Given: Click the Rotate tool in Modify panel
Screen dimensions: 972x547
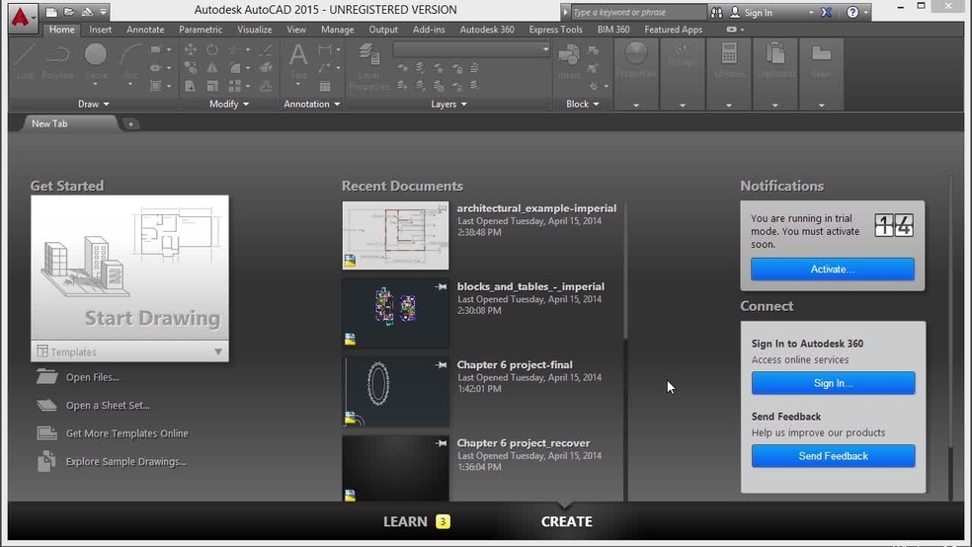Looking at the screenshot, I should click(x=212, y=49).
